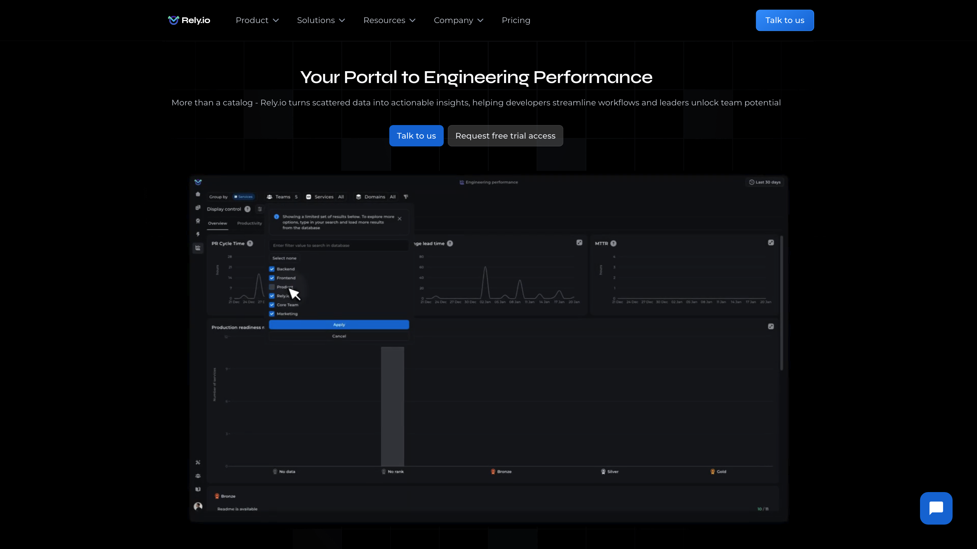The width and height of the screenshot is (977, 549).
Task: Open the Pricing page
Action: tap(516, 20)
